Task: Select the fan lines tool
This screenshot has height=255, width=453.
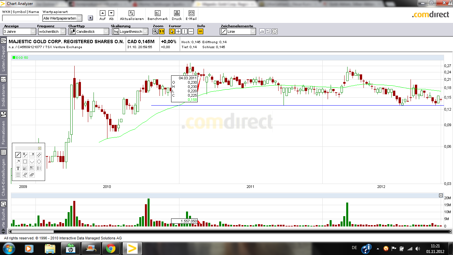Action: (25, 168)
